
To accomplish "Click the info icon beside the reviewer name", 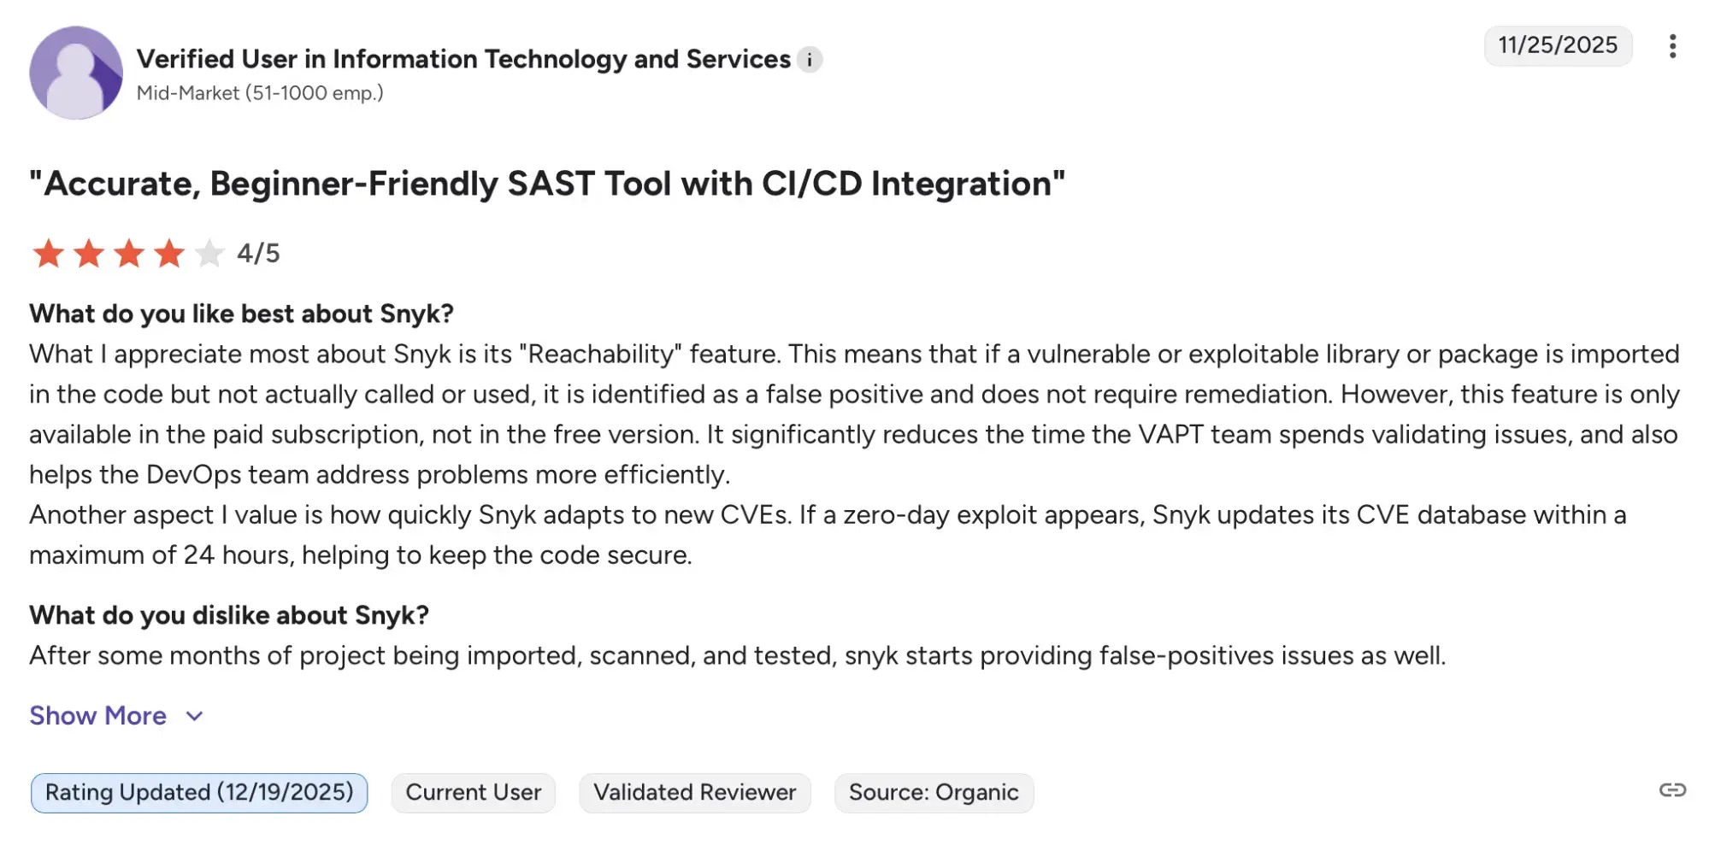I will [809, 60].
